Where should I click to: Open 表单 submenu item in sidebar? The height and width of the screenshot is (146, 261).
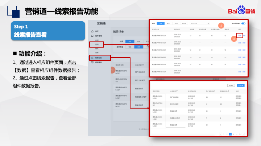97,53
